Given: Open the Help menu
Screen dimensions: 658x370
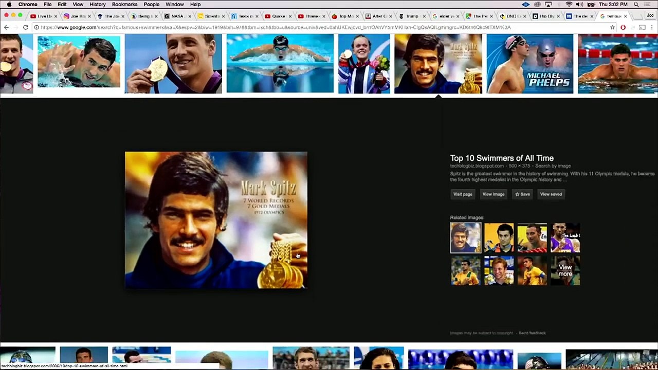Looking at the screenshot, I should [x=195, y=4].
